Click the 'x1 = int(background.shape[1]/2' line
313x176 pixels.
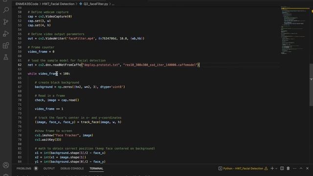click(70, 153)
